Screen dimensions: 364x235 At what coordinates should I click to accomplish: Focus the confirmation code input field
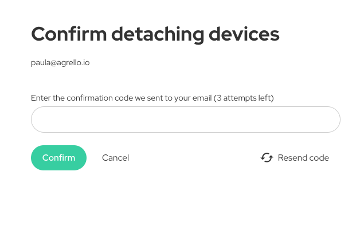tap(185, 120)
